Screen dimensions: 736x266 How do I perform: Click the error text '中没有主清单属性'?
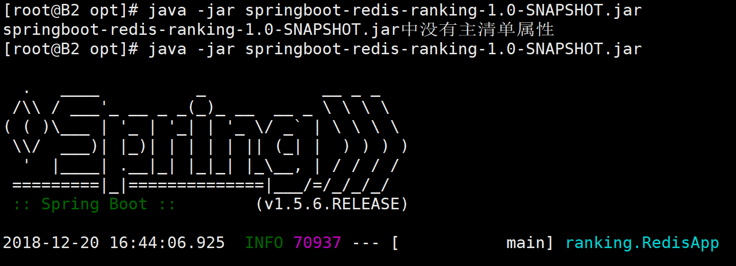(x=477, y=30)
